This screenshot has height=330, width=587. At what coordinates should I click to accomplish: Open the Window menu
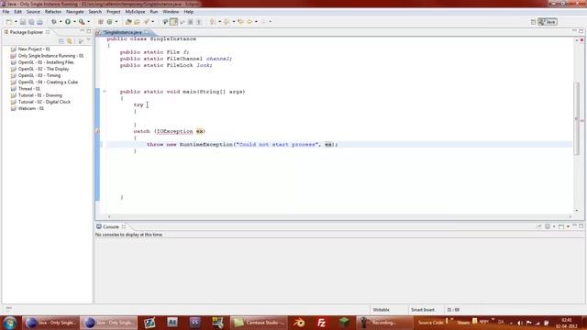171,12
